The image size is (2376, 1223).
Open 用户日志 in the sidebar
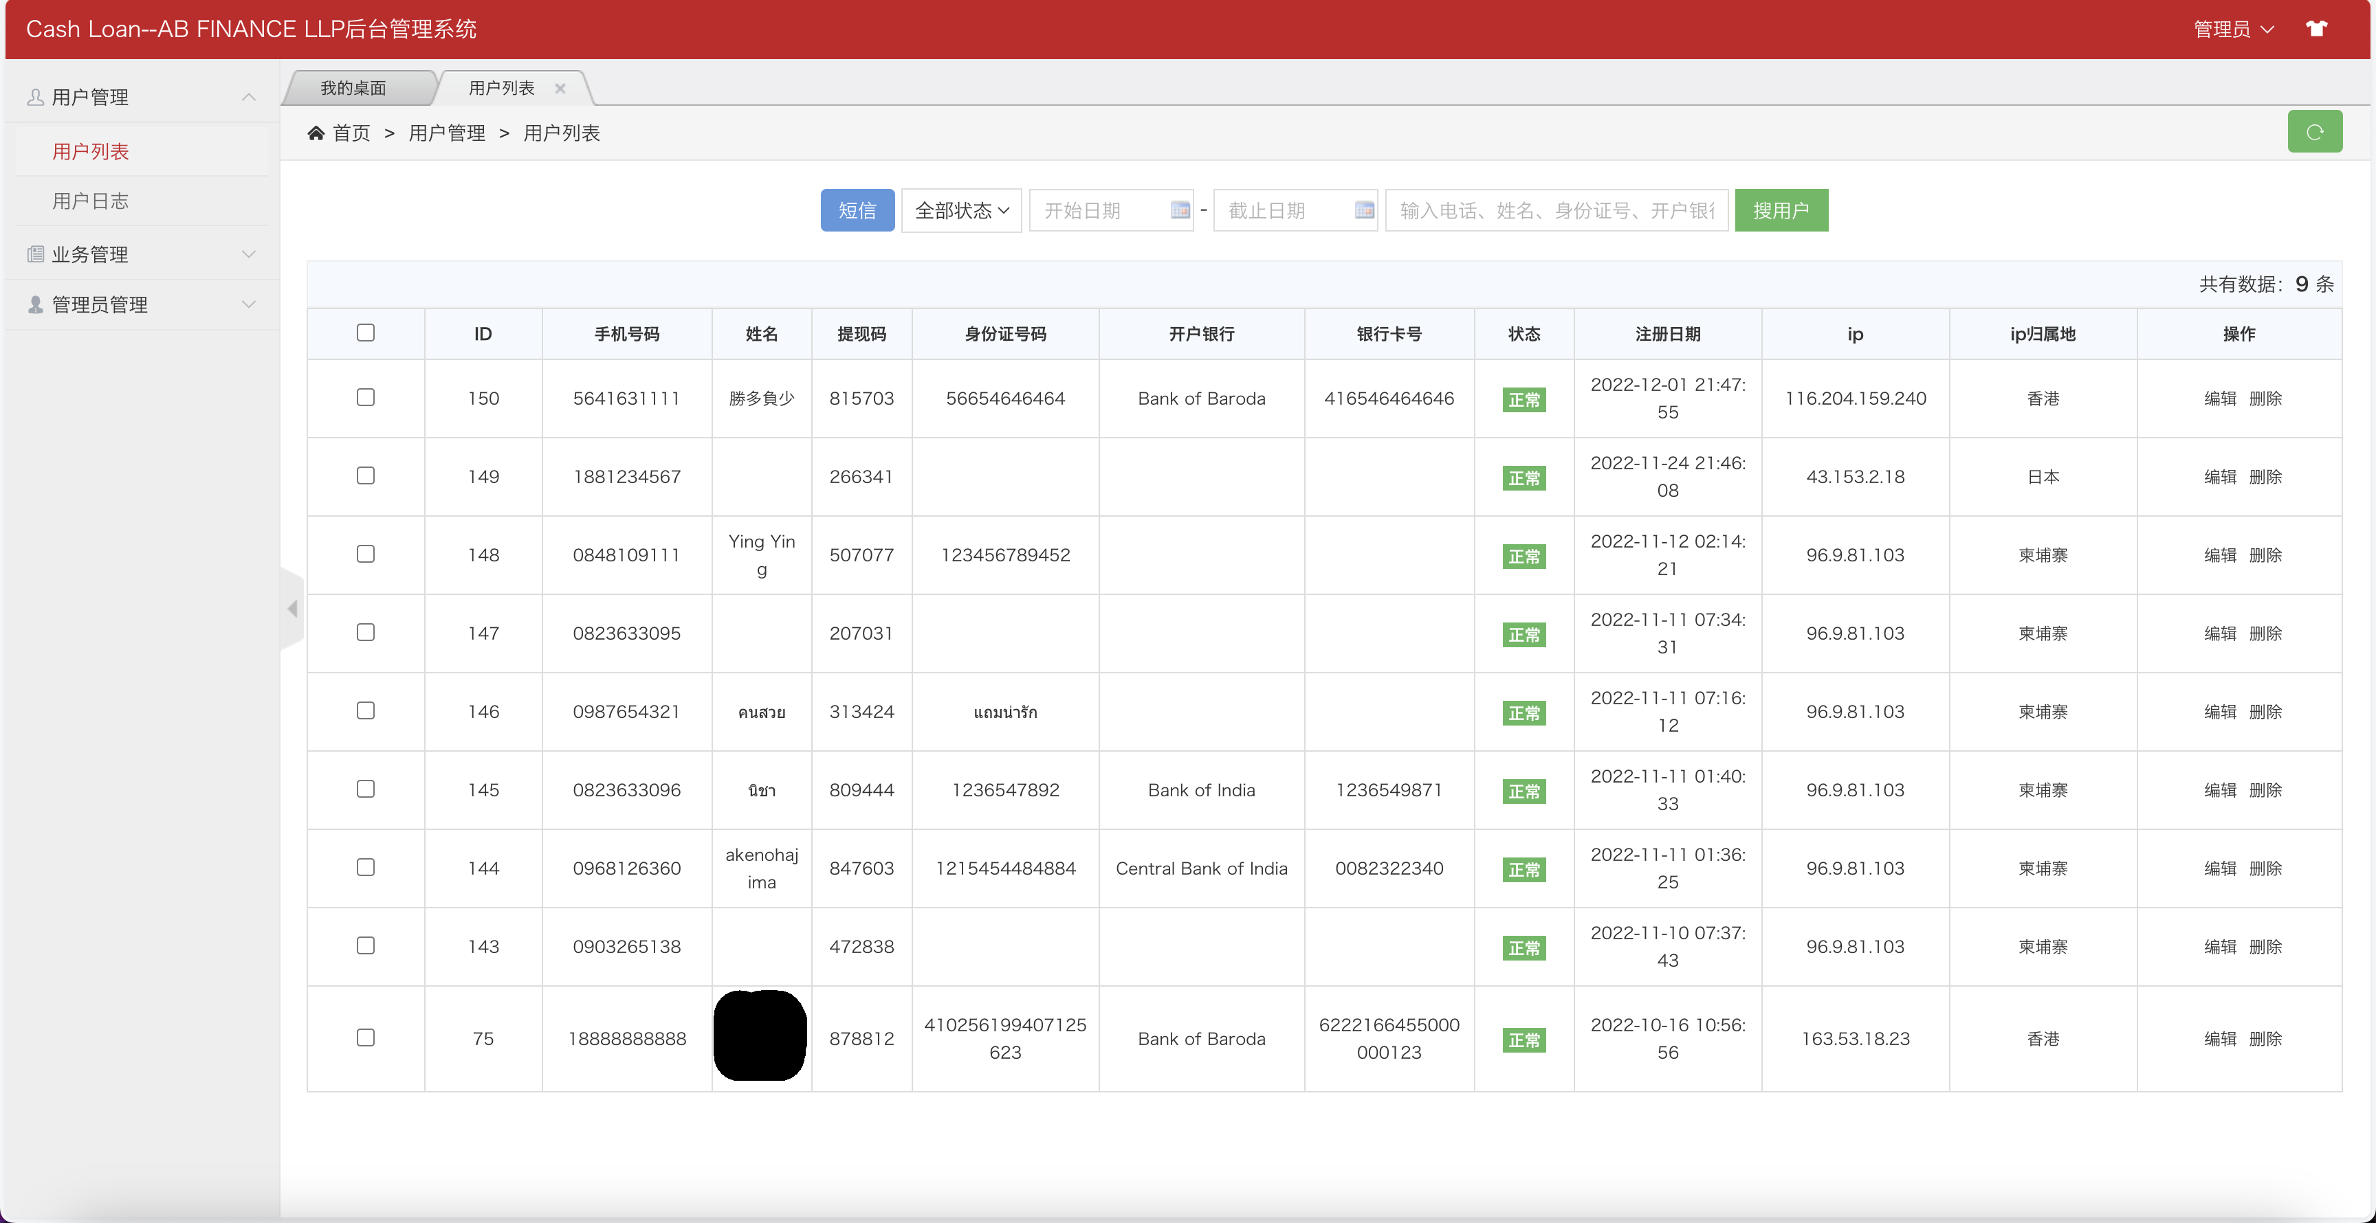[x=90, y=201]
